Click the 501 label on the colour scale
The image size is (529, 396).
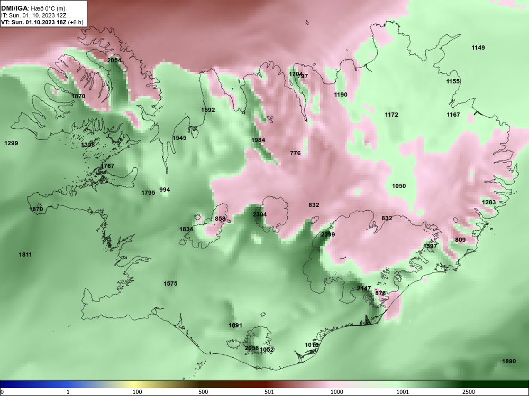(269, 392)
